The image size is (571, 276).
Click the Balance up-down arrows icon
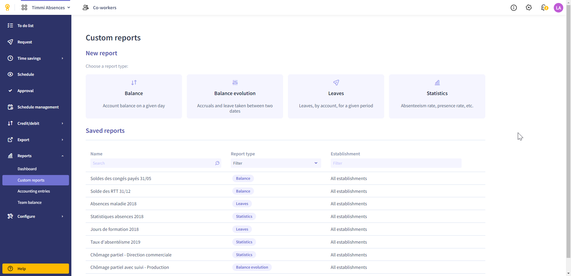click(x=134, y=83)
